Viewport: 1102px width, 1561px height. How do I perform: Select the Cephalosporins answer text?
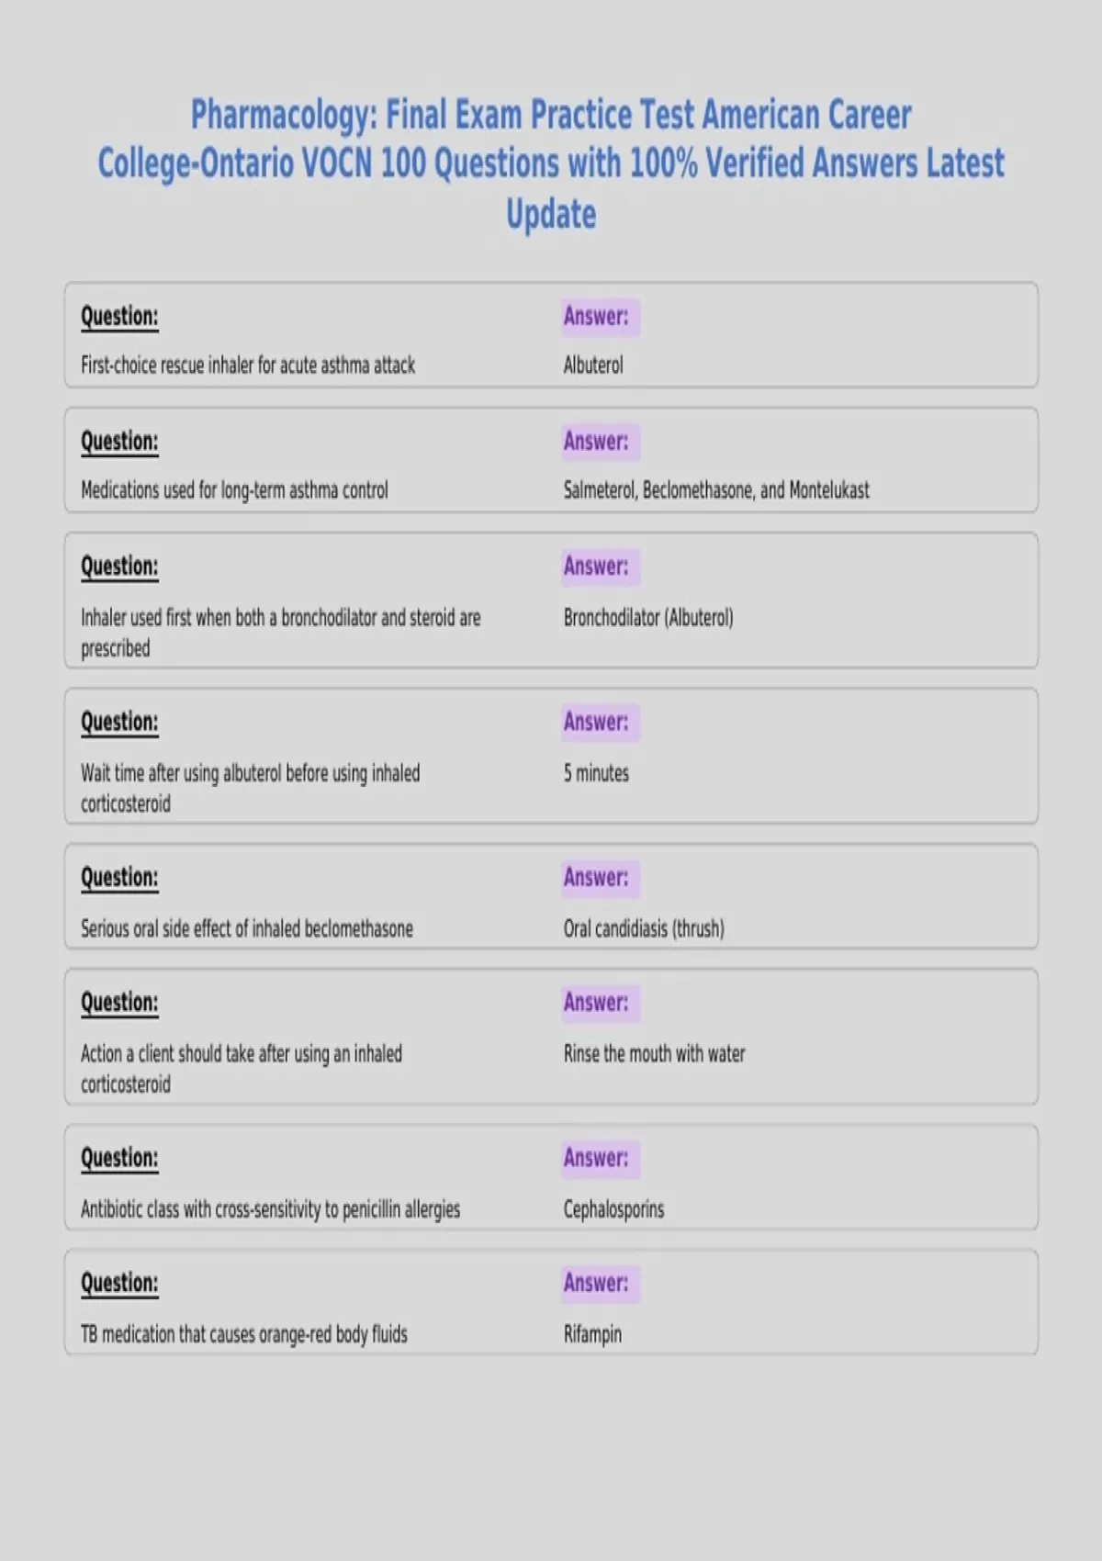613,1209
